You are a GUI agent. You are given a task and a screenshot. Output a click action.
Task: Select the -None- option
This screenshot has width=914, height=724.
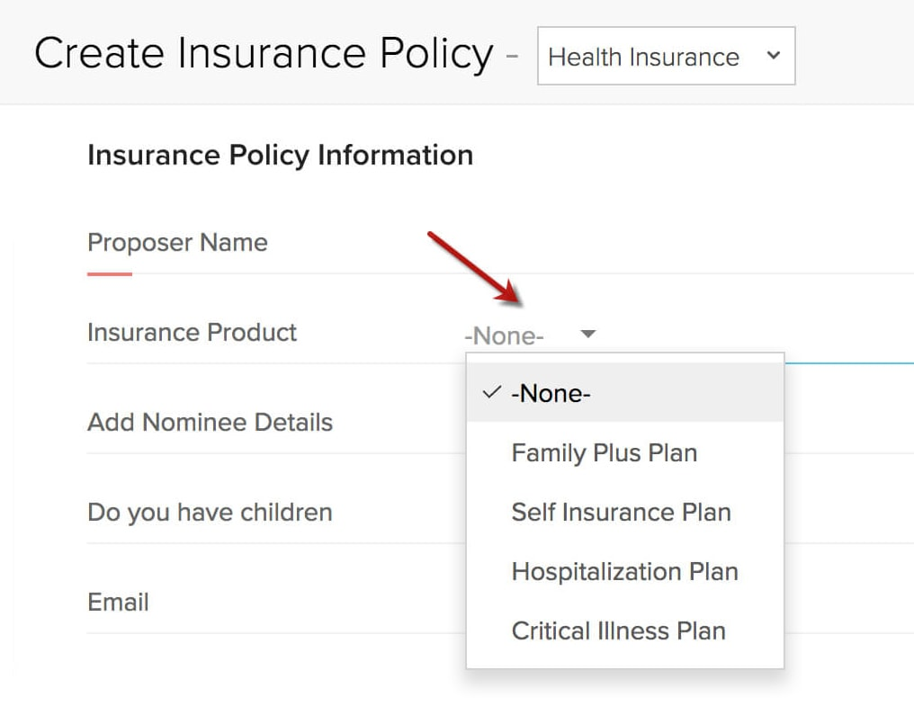(551, 393)
